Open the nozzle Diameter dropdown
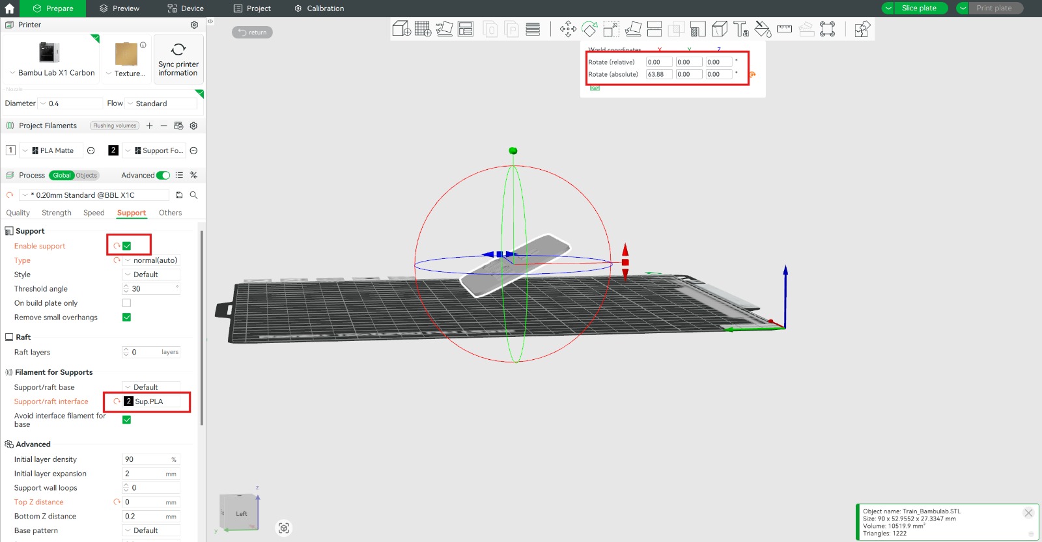This screenshot has height=542, width=1042. click(x=70, y=103)
